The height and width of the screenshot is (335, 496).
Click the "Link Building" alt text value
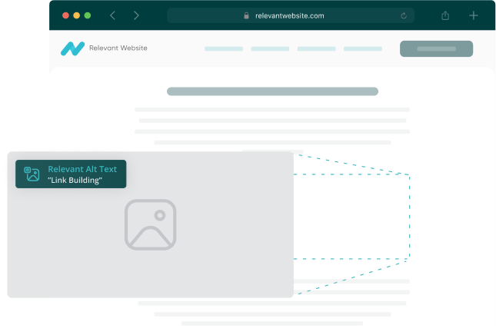pyautogui.click(x=75, y=180)
